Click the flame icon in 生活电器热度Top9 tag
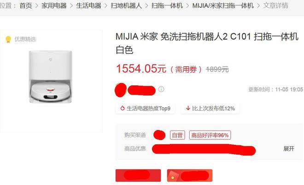The height and width of the screenshot is (185, 304). click(x=123, y=108)
